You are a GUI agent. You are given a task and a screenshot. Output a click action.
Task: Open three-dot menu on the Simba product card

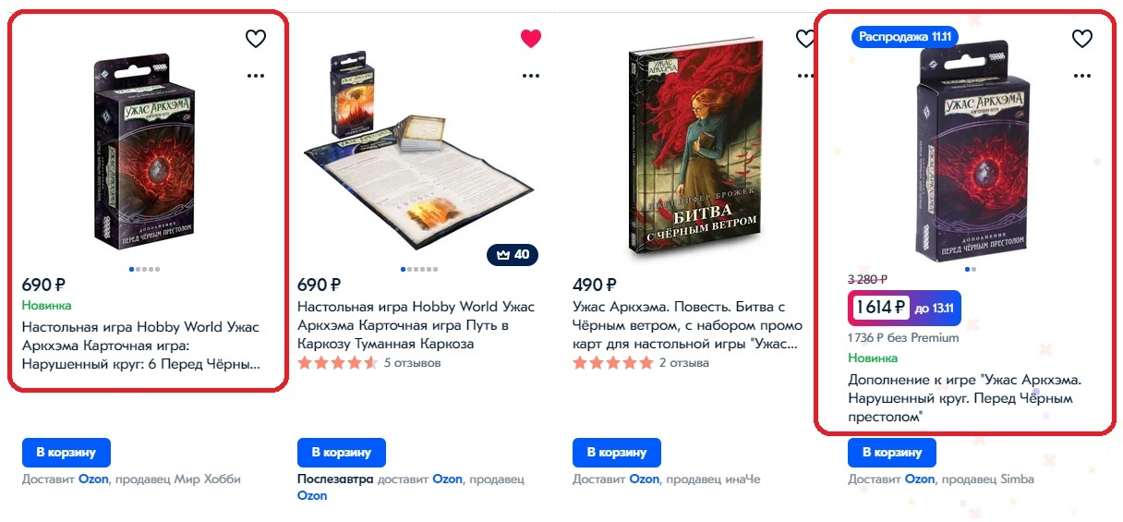coord(1081,76)
